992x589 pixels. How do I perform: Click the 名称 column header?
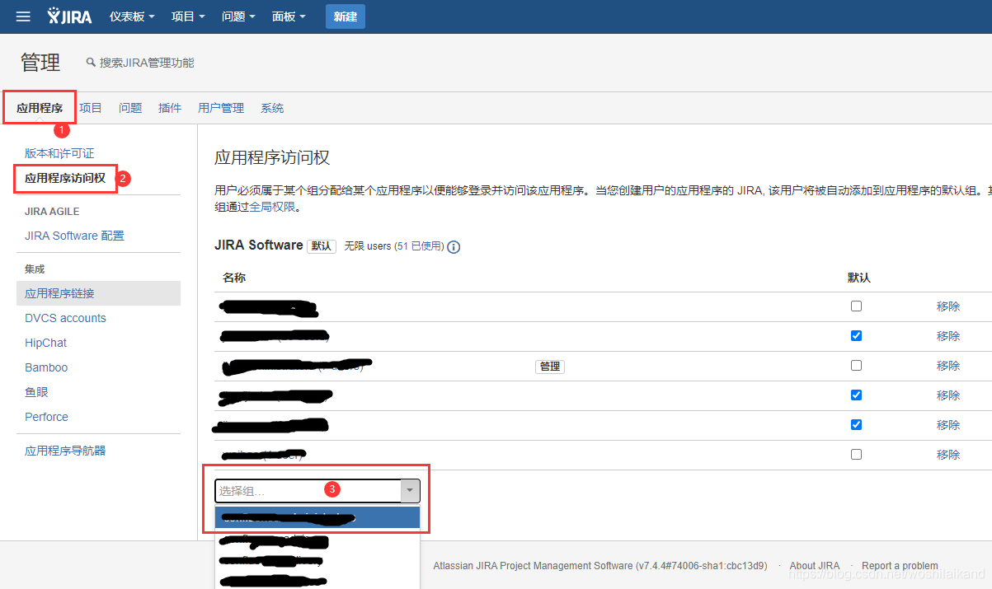click(234, 278)
